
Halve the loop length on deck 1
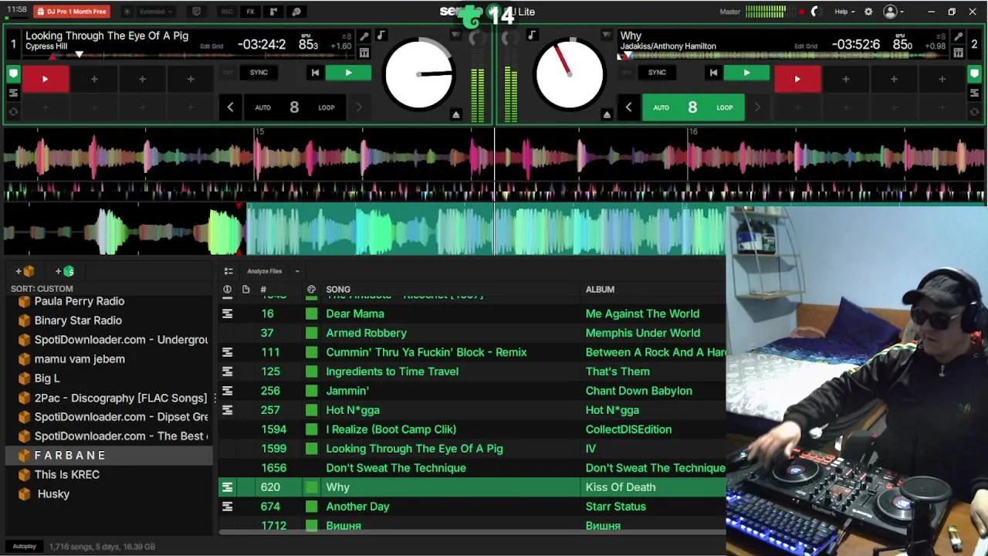pos(230,107)
